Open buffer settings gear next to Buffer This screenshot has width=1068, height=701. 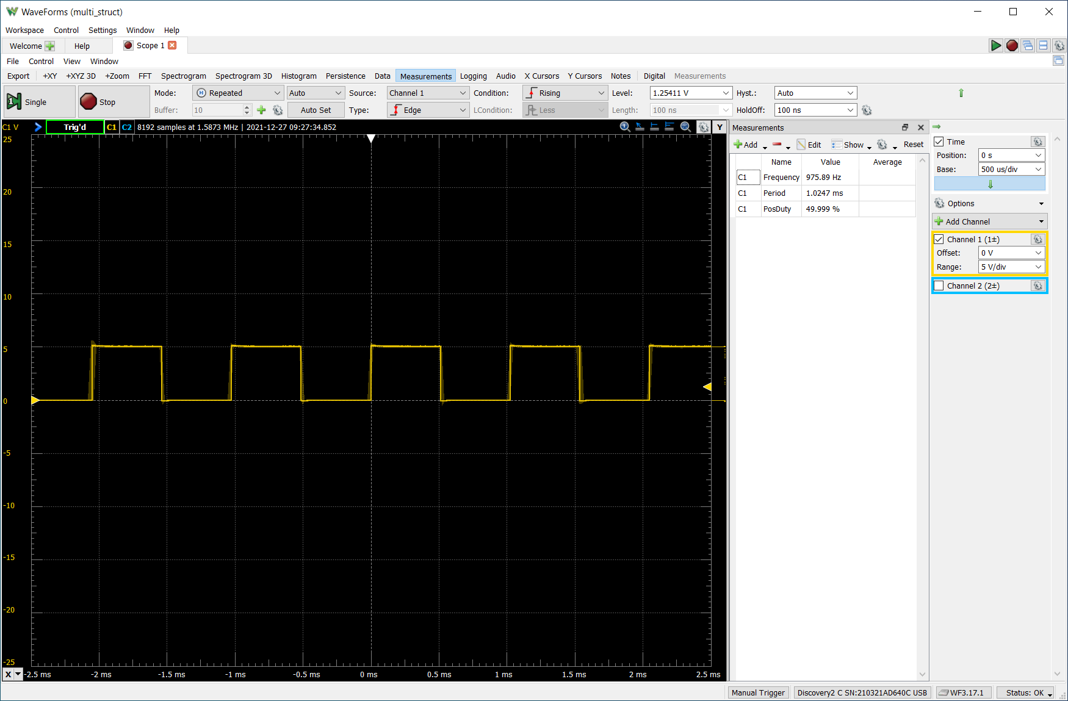tap(278, 110)
